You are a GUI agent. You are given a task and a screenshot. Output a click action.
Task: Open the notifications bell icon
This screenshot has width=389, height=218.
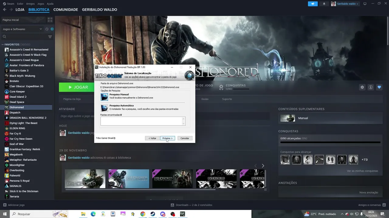pyautogui.click(x=324, y=4)
